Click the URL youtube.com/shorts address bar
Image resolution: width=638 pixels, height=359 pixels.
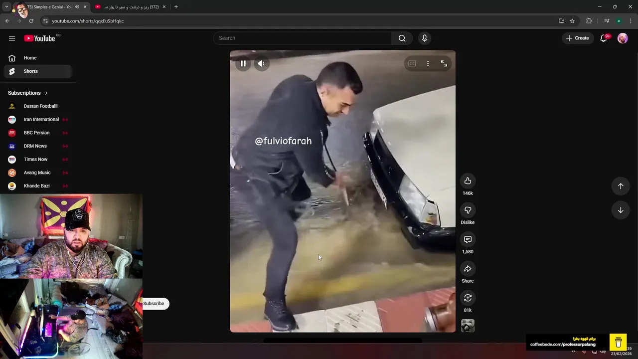tap(88, 21)
